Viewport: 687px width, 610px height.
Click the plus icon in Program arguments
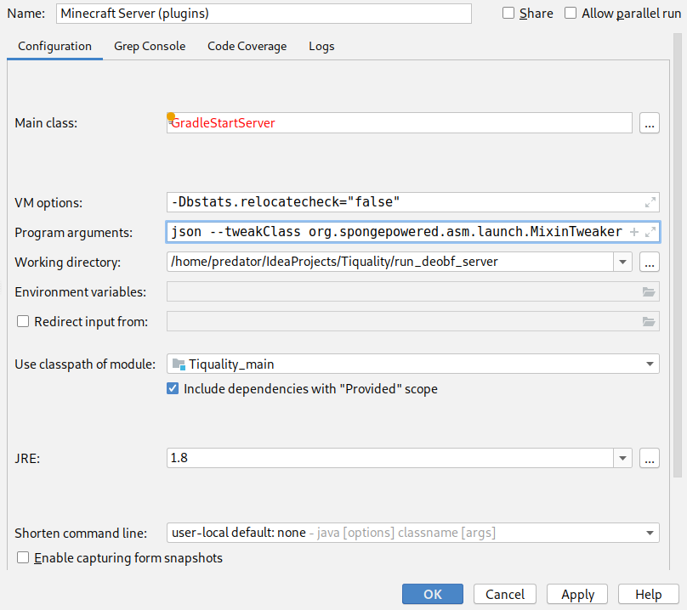(x=635, y=231)
